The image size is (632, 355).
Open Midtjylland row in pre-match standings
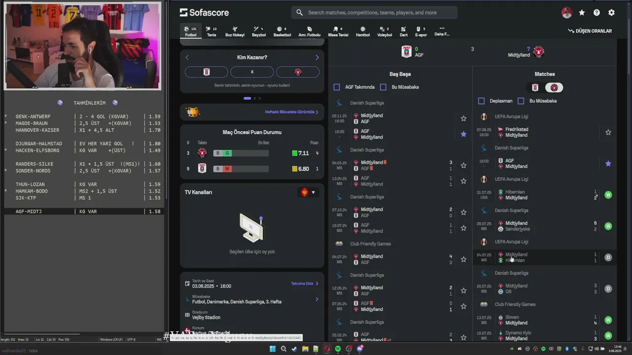pos(252,153)
